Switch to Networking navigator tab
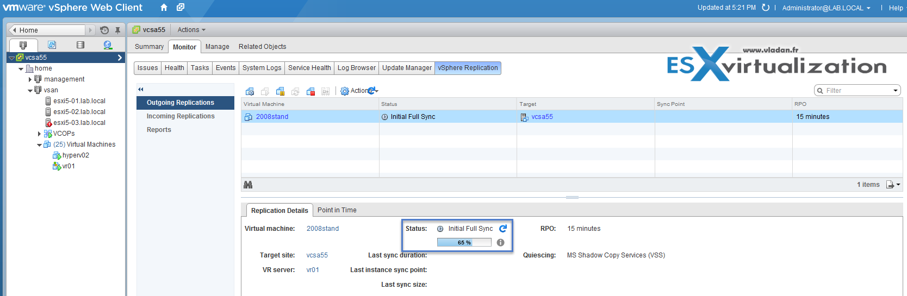Viewport: 907px width, 296px height. tap(108, 45)
